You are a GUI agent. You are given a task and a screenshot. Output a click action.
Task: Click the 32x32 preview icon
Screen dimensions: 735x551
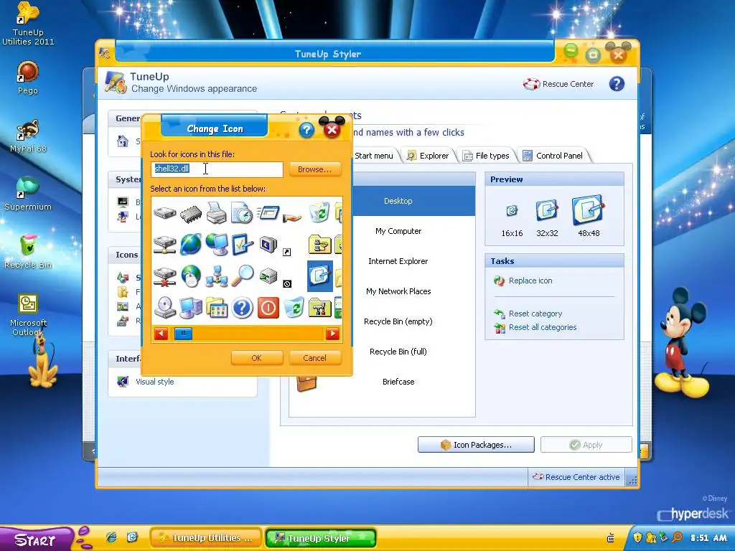click(x=547, y=211)
